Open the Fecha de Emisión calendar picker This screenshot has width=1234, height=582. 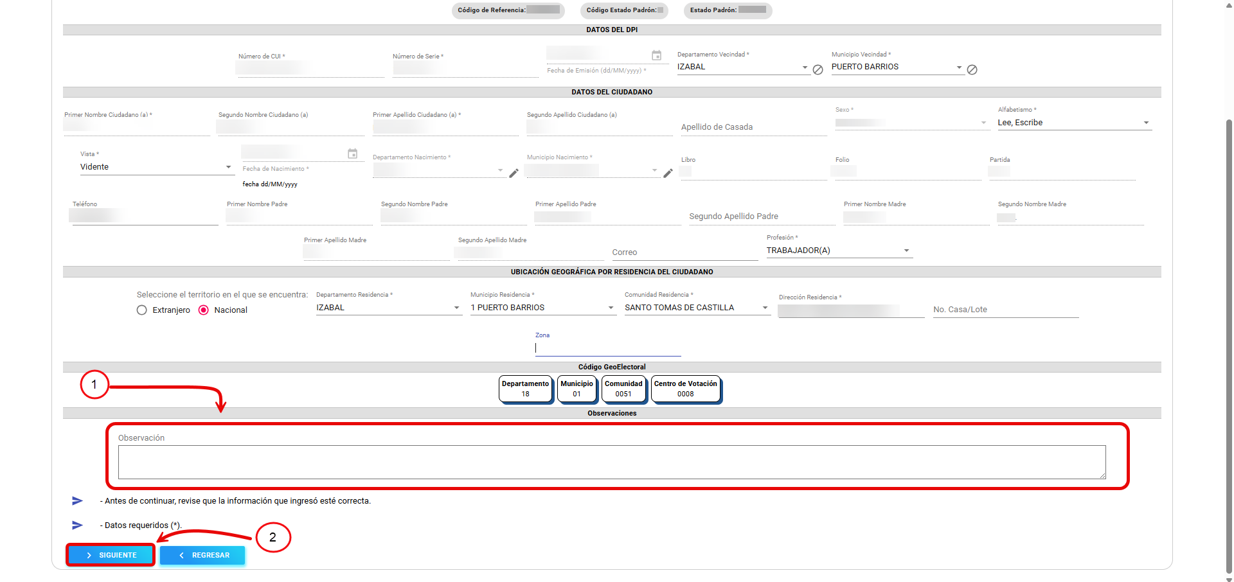point(656,56)
